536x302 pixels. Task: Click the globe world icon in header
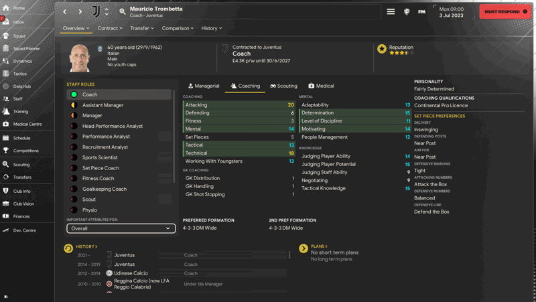(407, 11)
